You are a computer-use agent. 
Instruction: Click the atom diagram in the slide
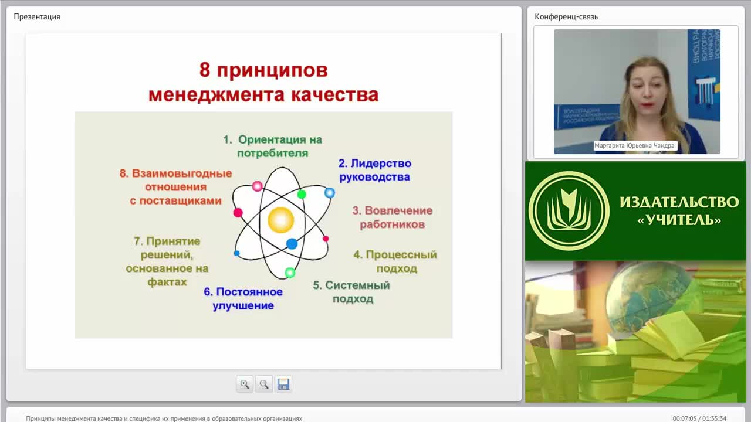click(x=281, y=223)
